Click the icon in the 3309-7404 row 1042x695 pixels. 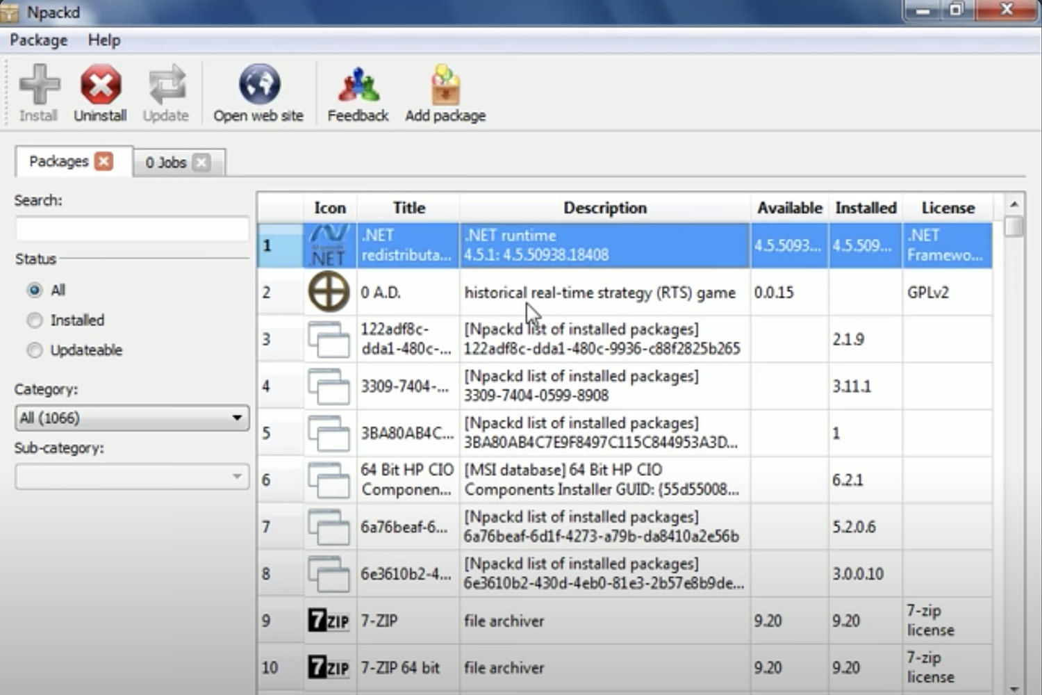point(329,386)
